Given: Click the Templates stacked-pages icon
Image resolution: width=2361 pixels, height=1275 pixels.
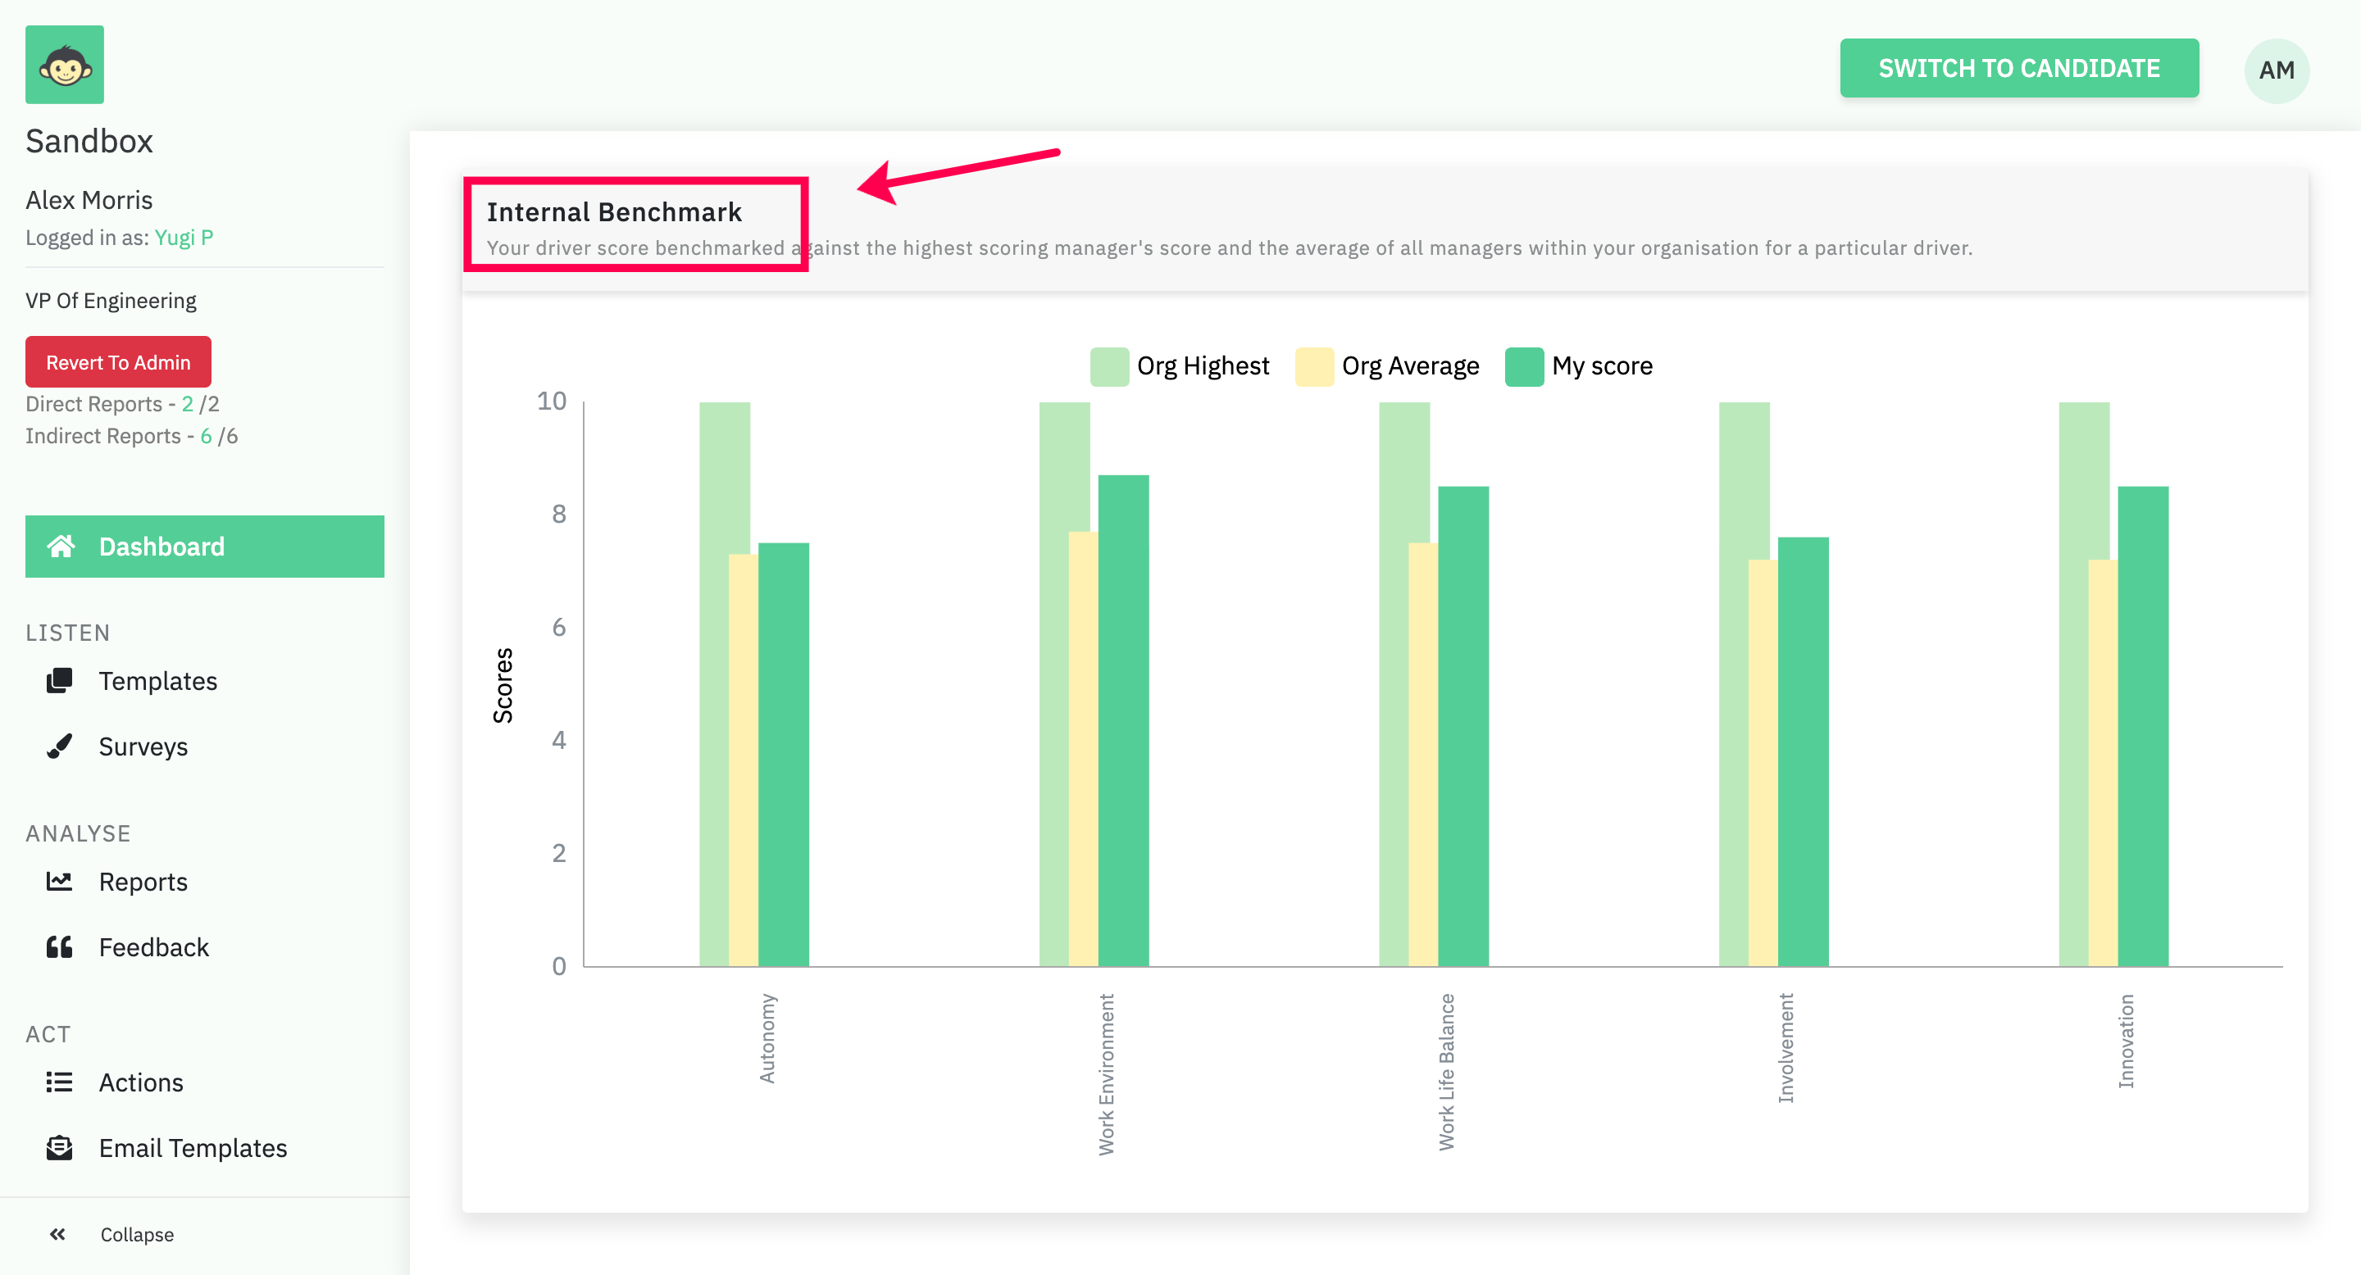Looking at the screenshot, I should pos(60,681).
